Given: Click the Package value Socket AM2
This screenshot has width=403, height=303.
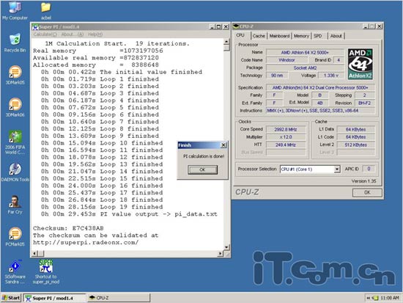Looking at the screenshot, I should click(x=305, y=67).
